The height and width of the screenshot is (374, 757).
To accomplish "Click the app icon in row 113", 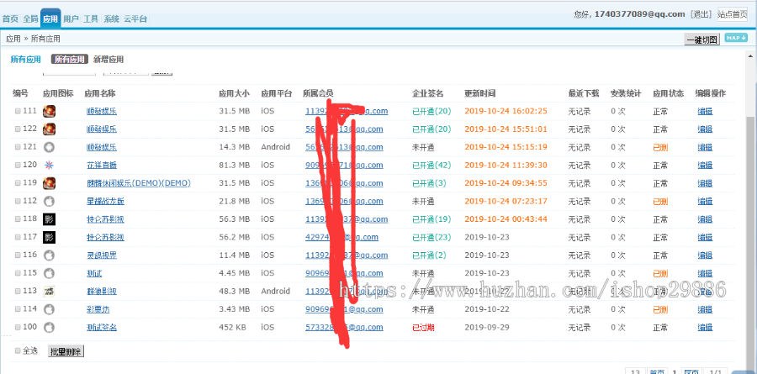I will coord(50,291).
